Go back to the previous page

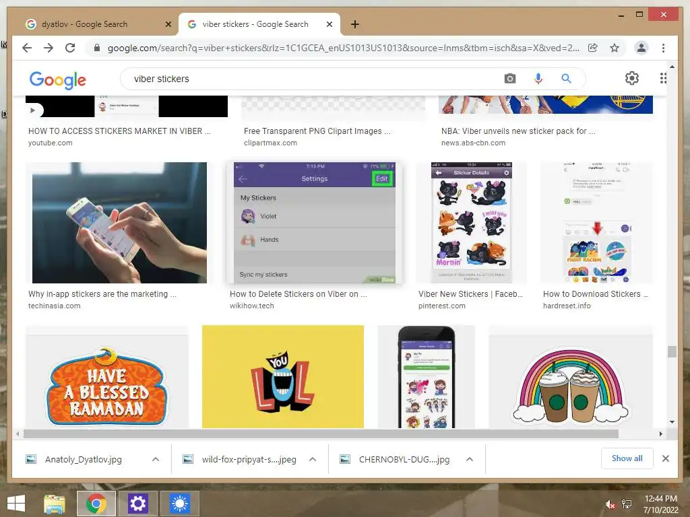pyautogui.click(x=27, y=48)
